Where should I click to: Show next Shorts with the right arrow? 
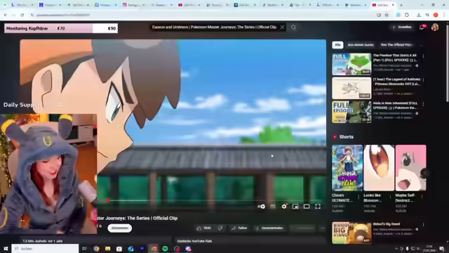[x=425, y=173]
